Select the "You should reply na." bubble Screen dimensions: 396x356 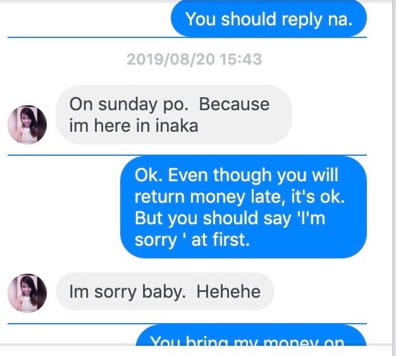pyautogui.click(x=269, y=19)
